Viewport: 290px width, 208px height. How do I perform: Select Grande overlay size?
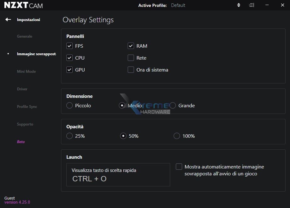click(x=173, y=106)
